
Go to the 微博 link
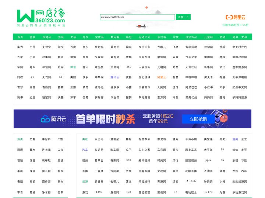(73, 57)
